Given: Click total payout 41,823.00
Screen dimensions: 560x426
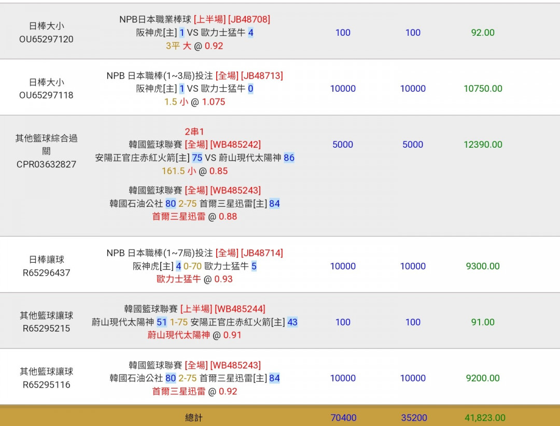Looking at the screenshot, I should [x=485, y=418].
